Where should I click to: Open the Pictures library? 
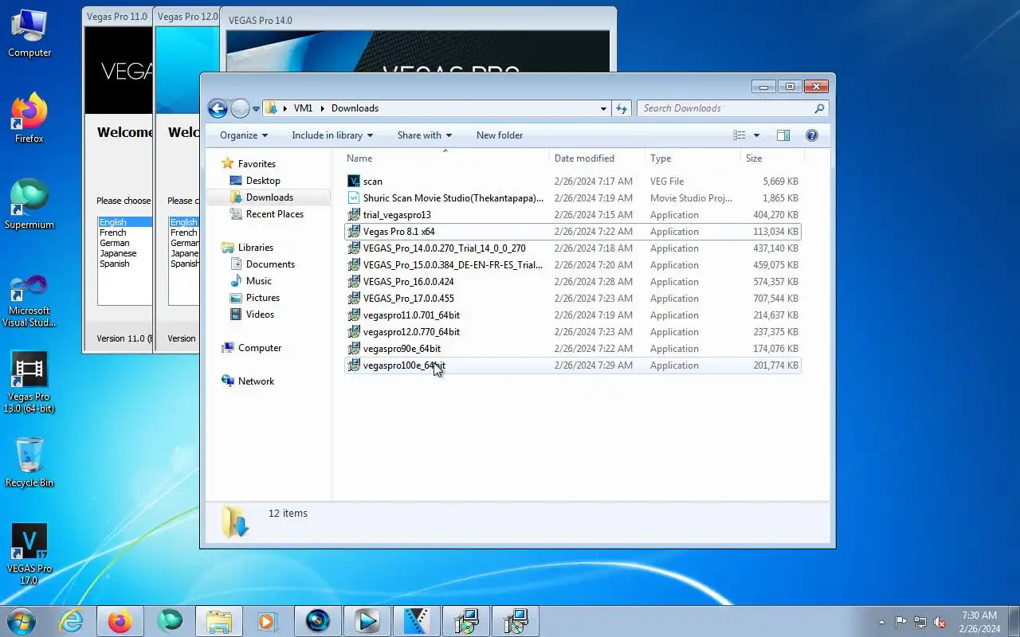point(263,298)
